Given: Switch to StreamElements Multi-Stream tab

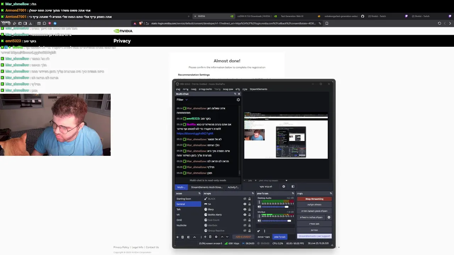Looking at the screenshot, I should coord(206,187).
